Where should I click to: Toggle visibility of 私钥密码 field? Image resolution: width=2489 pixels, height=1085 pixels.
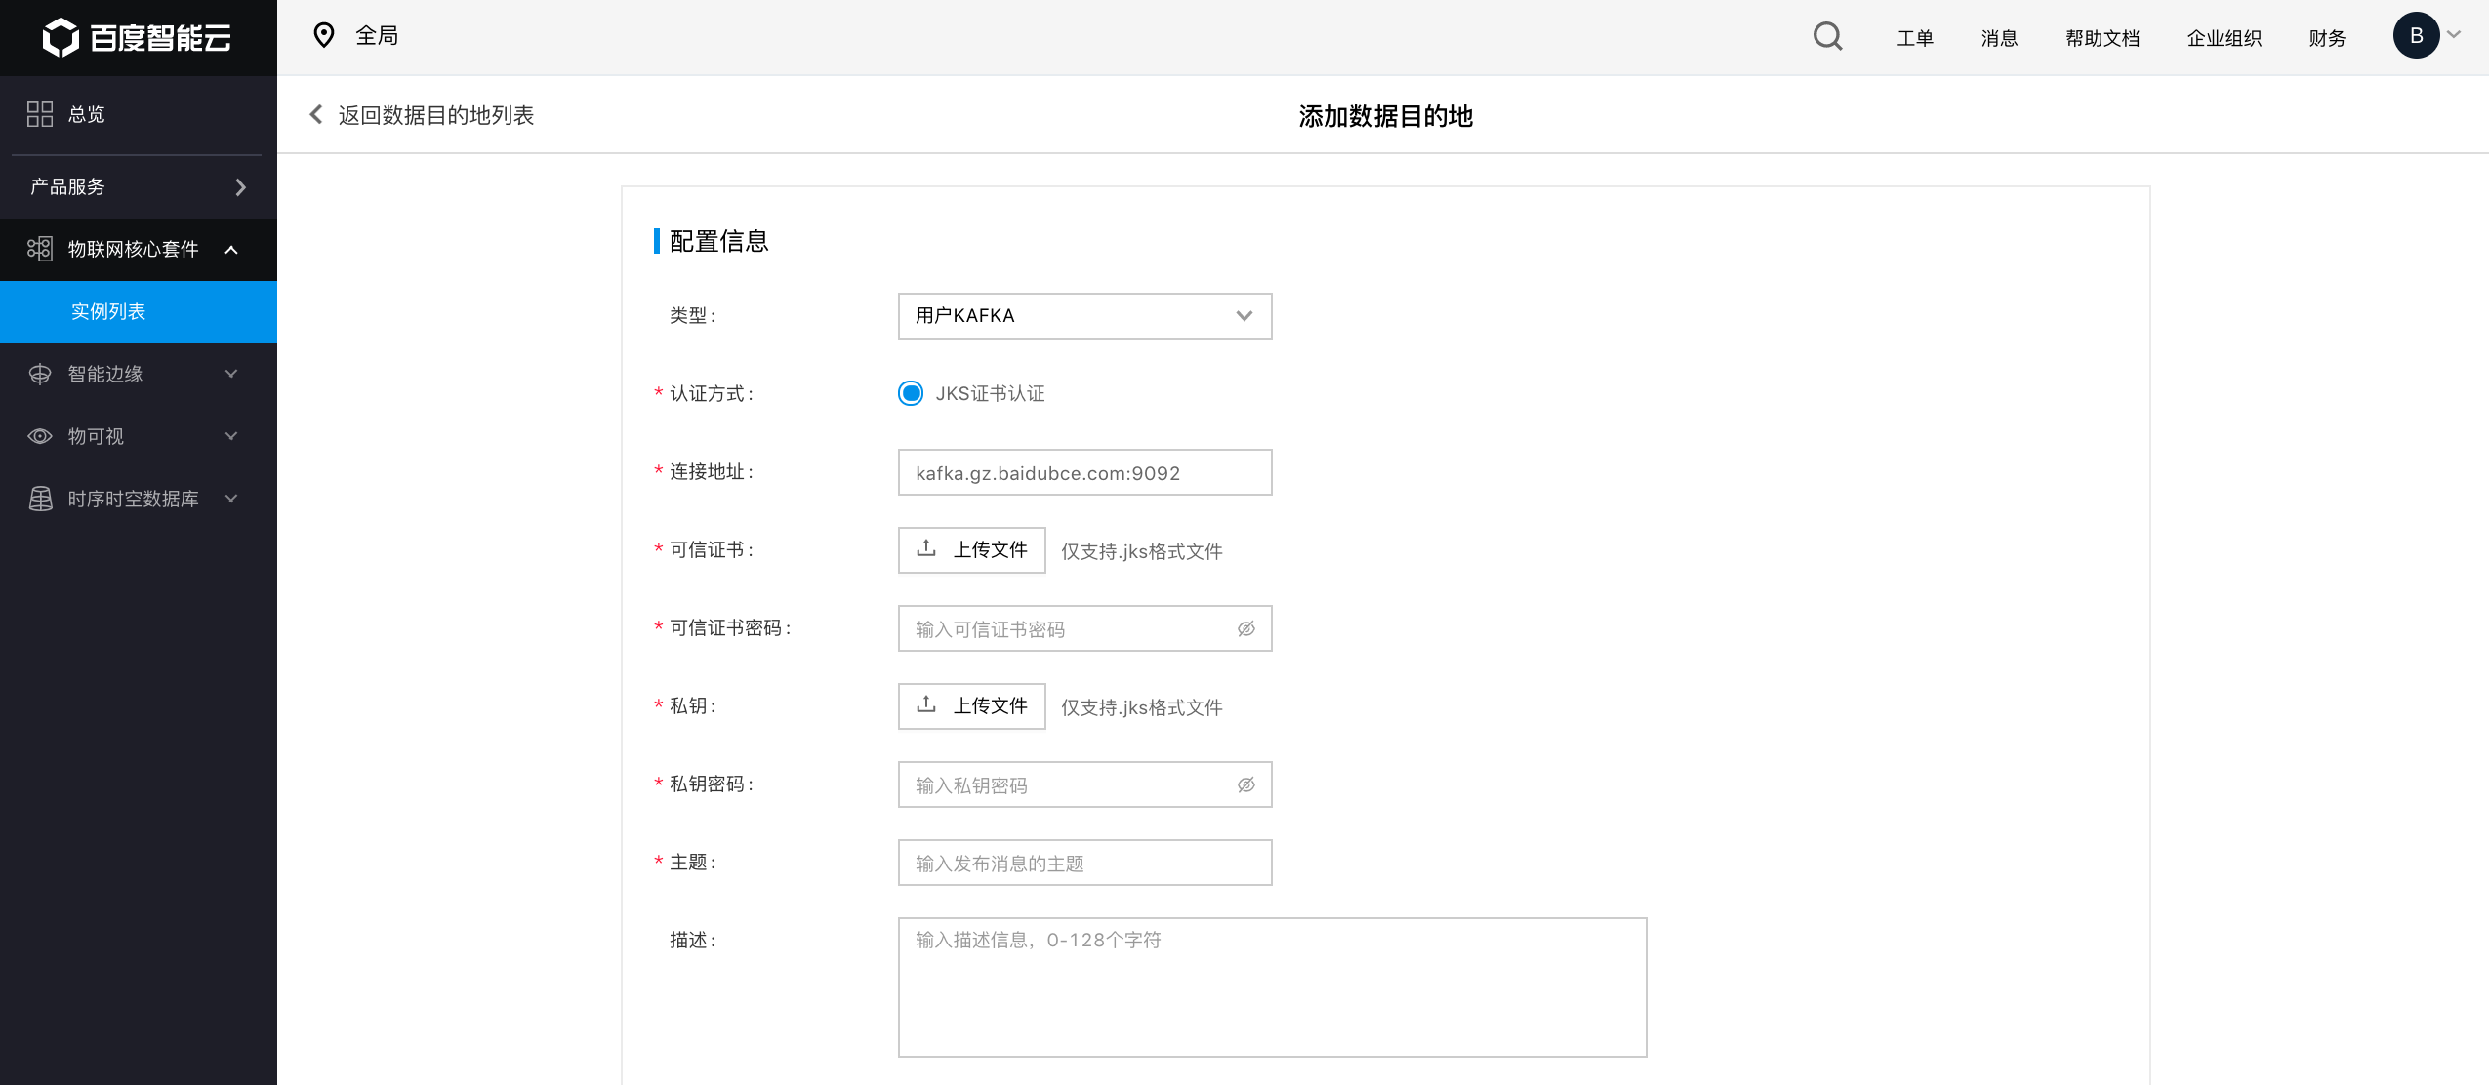(x=1245, y=785)
